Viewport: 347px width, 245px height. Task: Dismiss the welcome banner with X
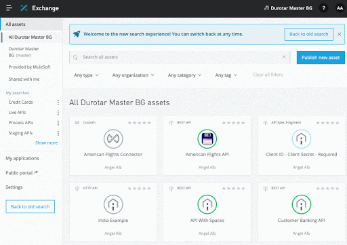pyautogui.click(x=339, y=34)
